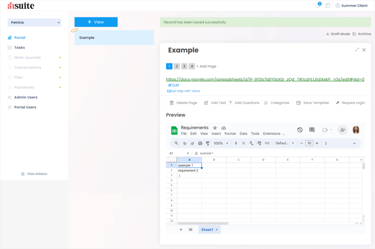Click Require Login

coord(350,103)
